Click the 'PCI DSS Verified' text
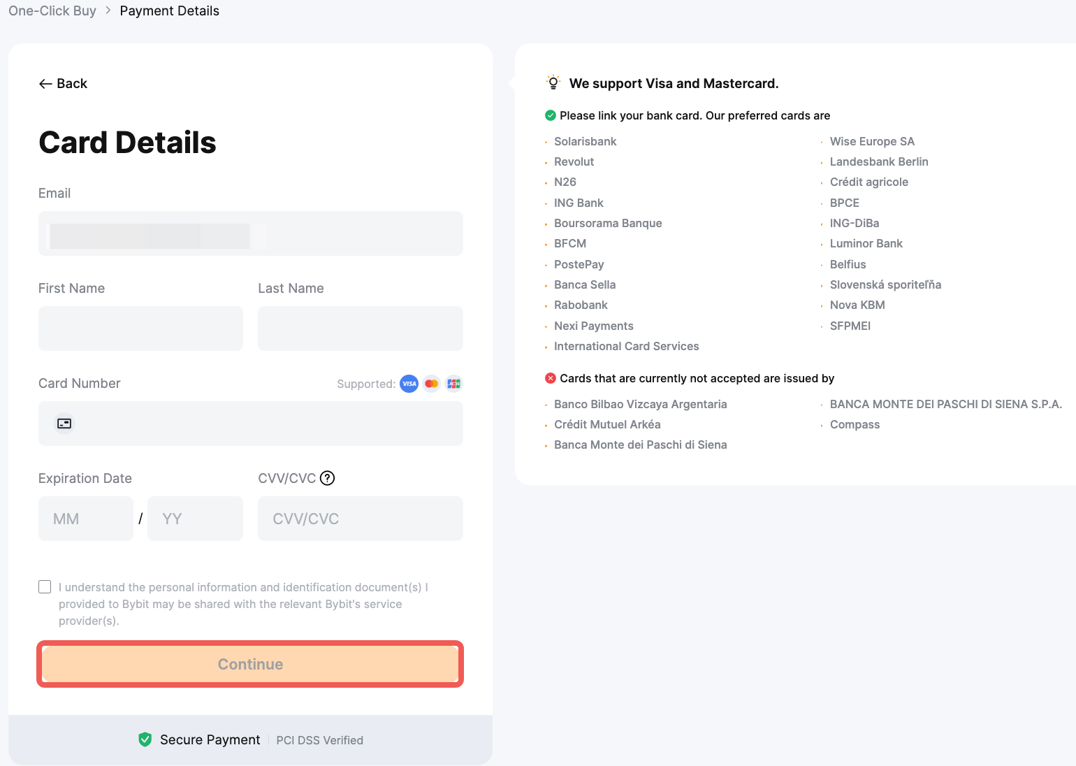 pos(320,740)
